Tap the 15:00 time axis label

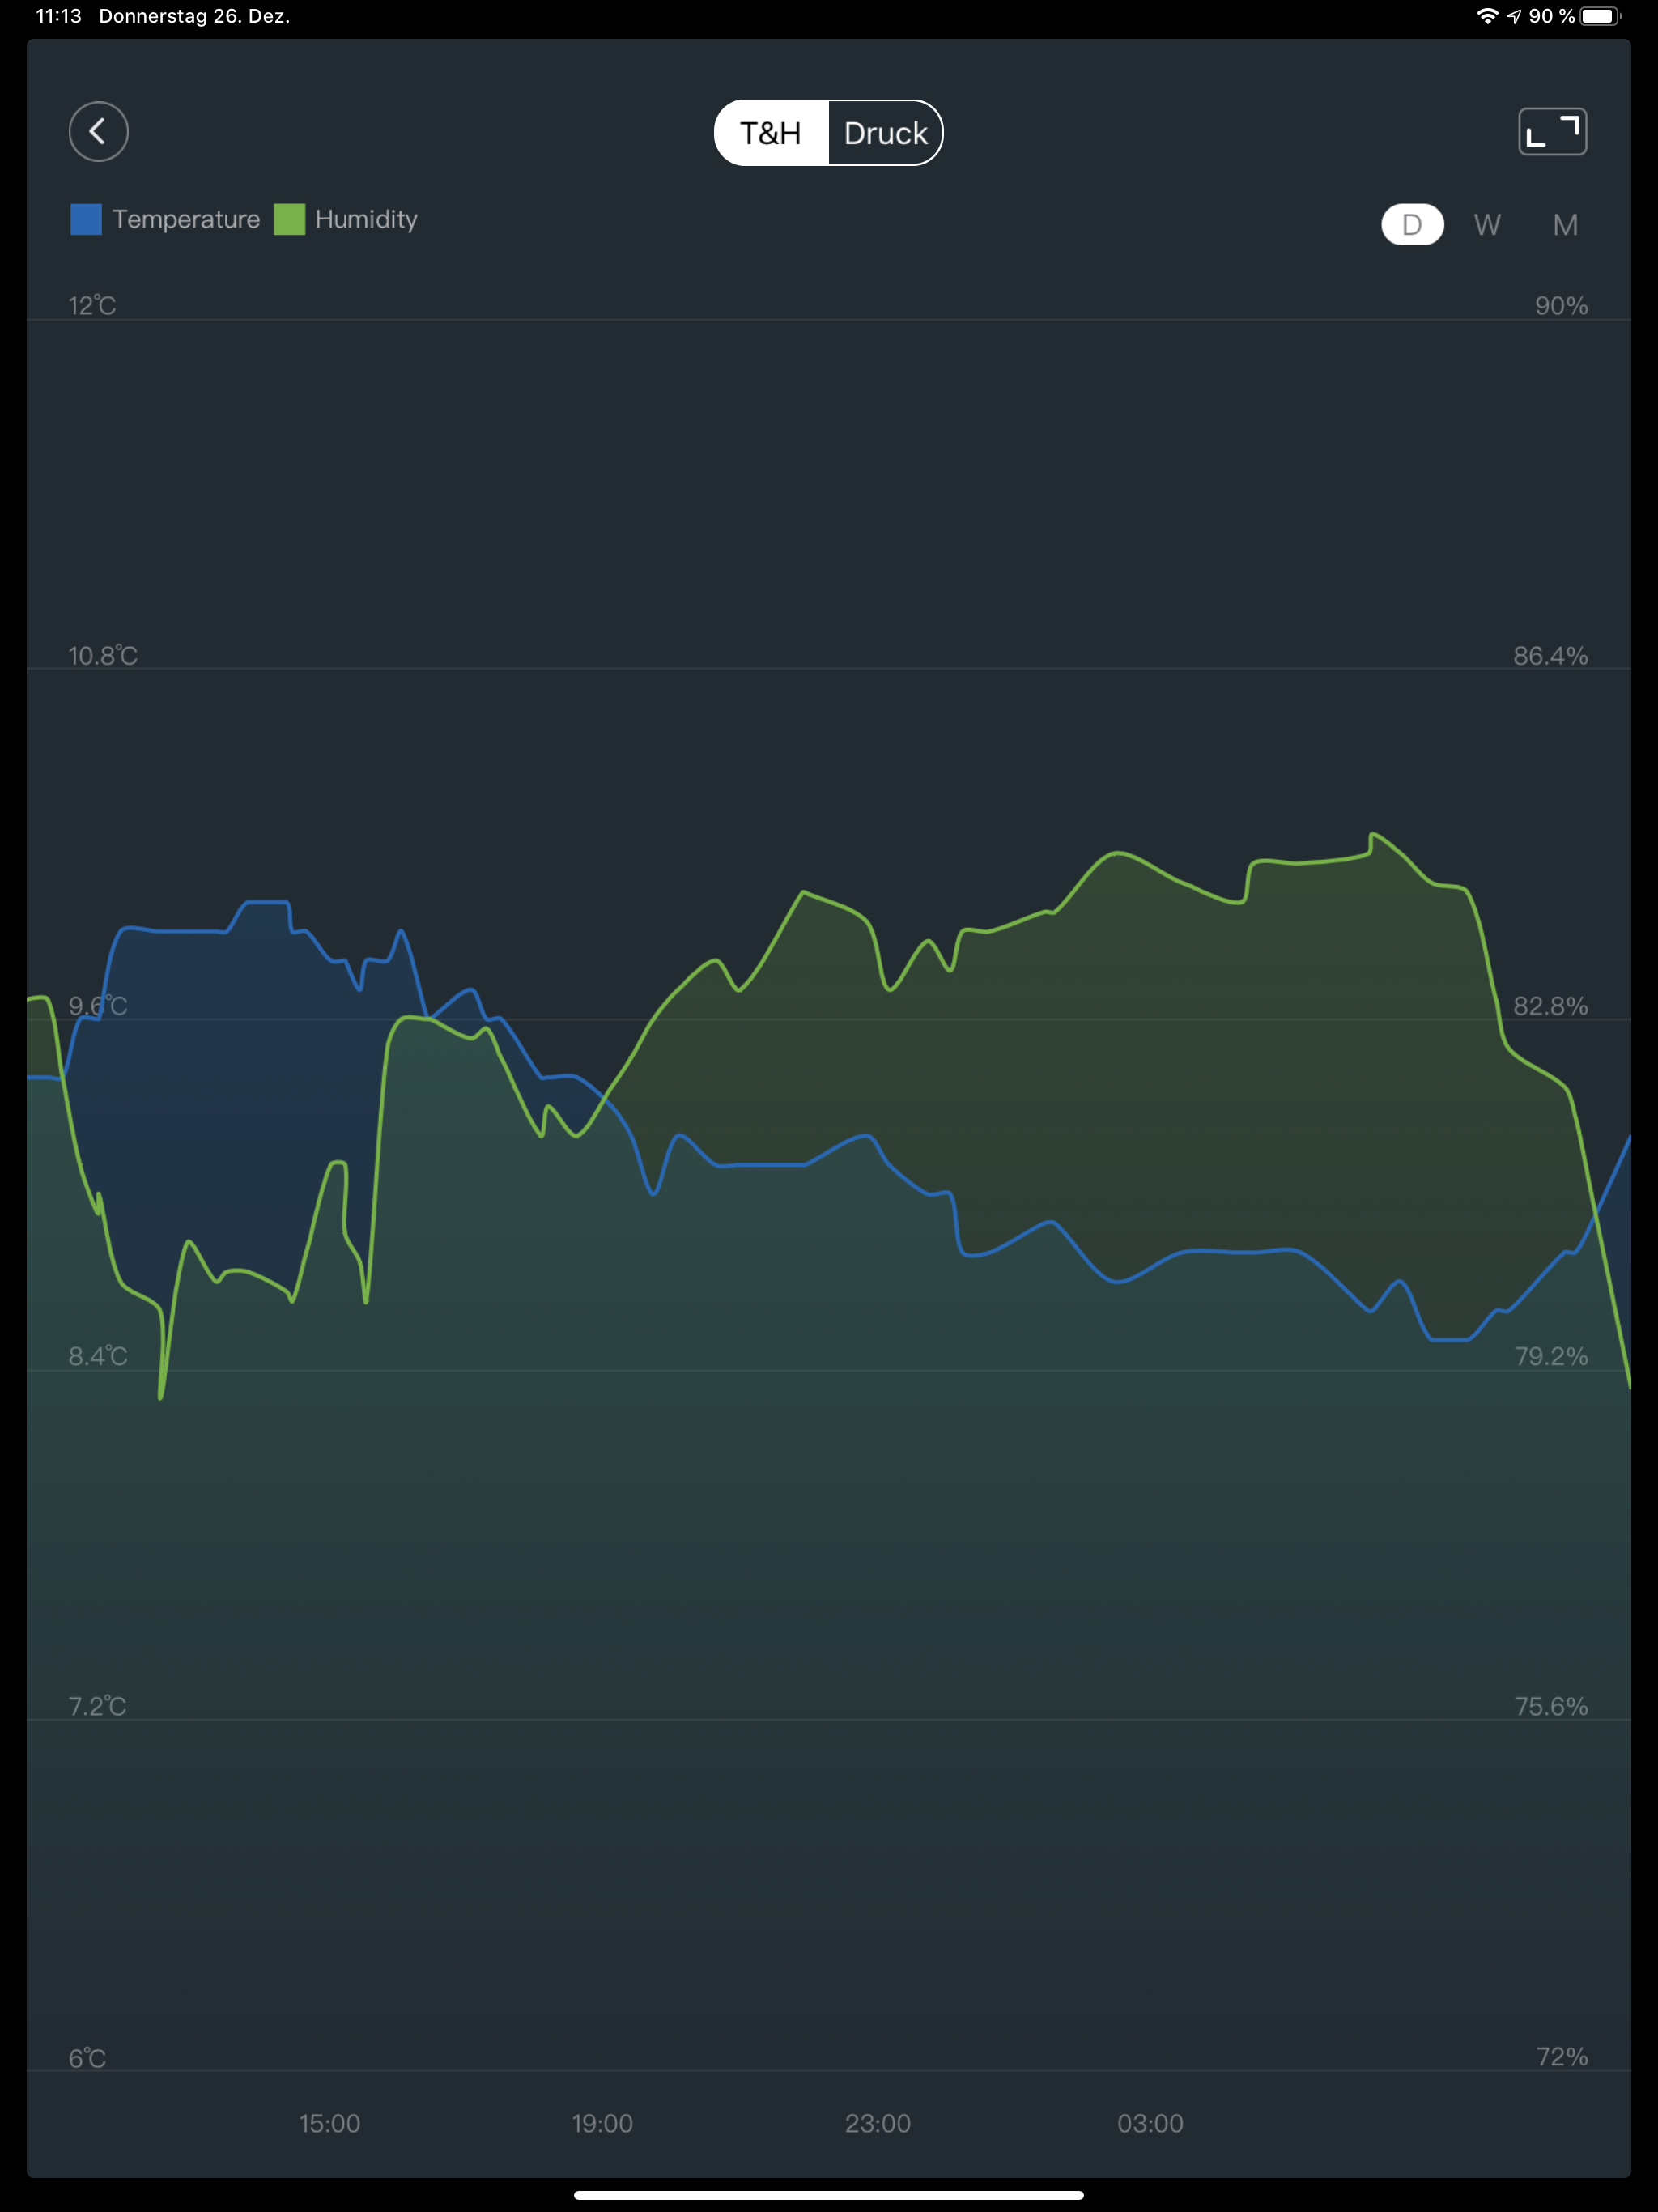330,2123
